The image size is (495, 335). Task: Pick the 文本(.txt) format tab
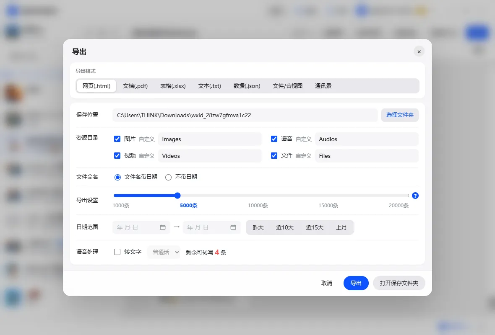tap(210, 86)
